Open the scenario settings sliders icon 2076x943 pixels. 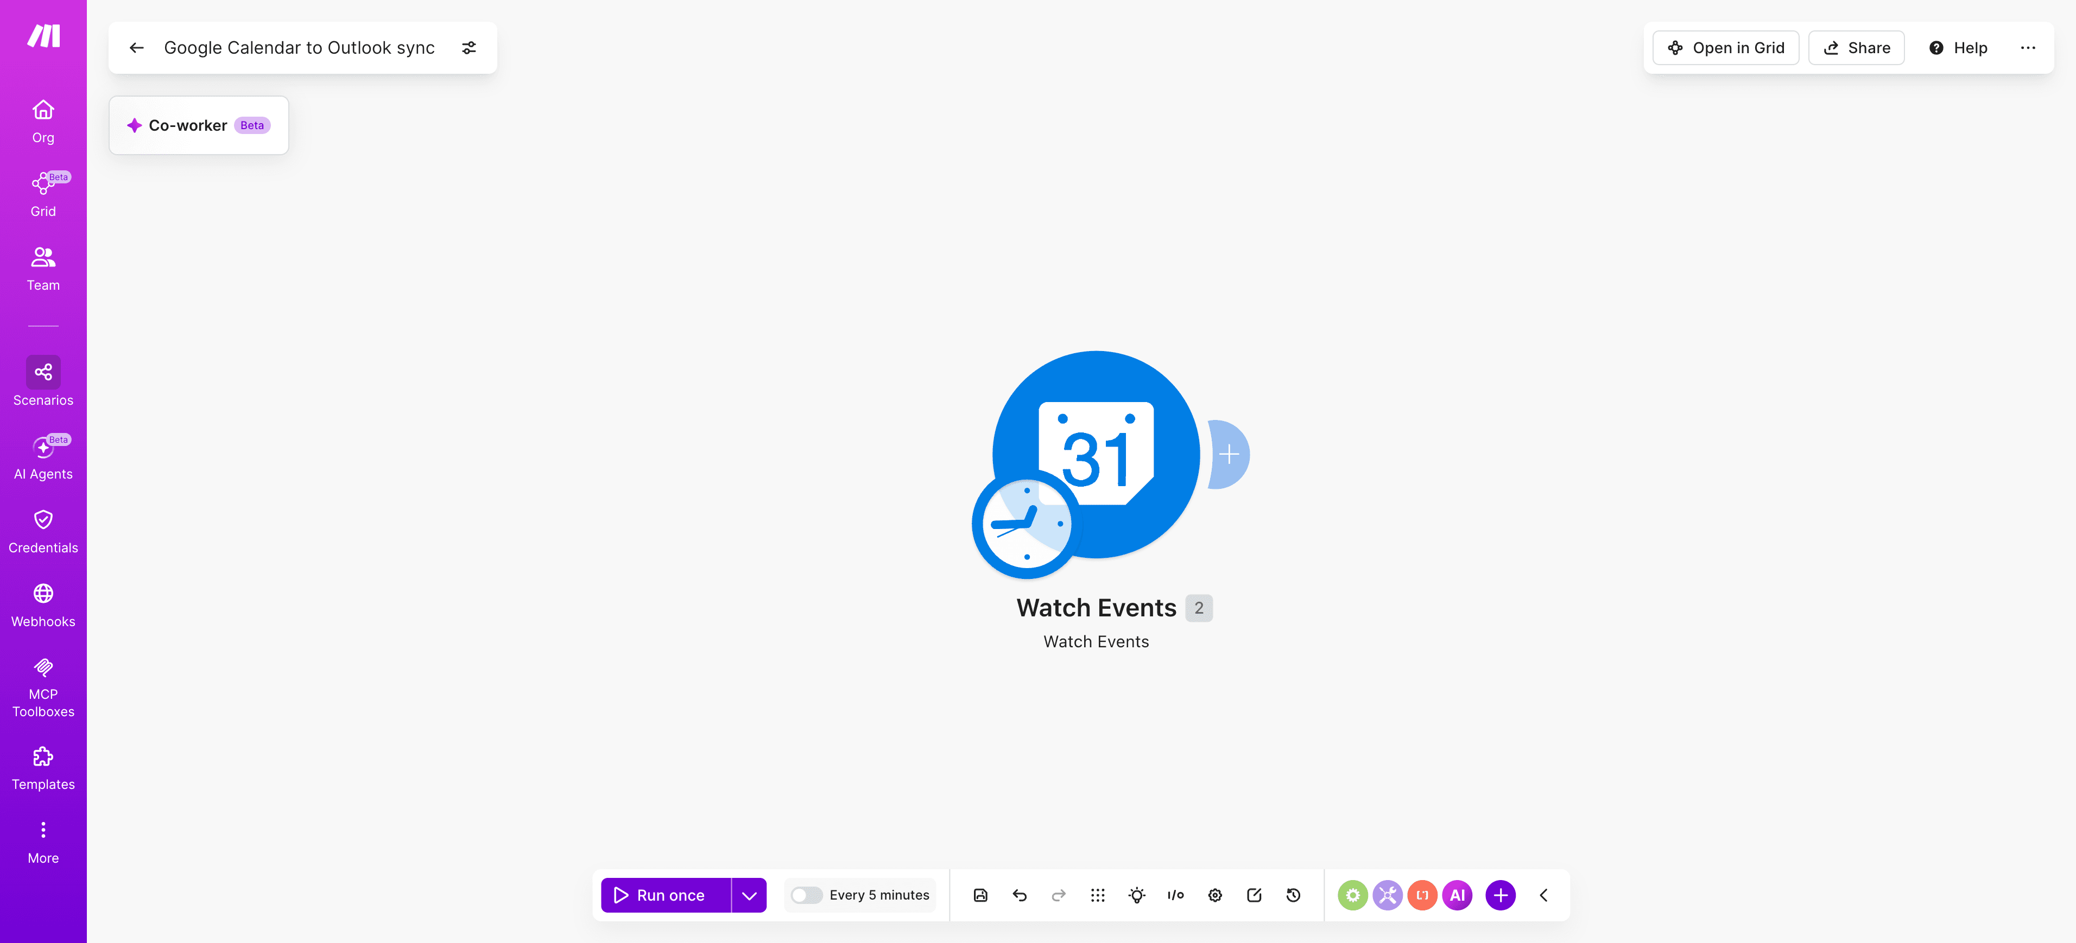[x=469, y=48]
